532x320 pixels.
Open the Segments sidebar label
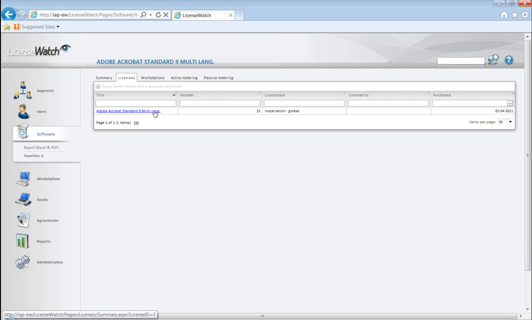[45, 91]
